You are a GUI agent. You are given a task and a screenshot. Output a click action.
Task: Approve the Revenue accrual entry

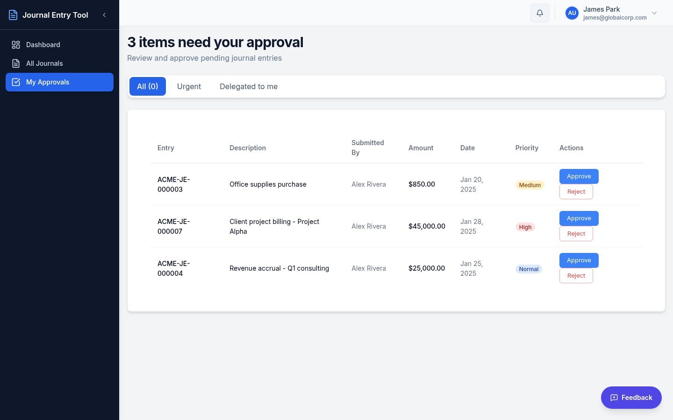point(579,260)
